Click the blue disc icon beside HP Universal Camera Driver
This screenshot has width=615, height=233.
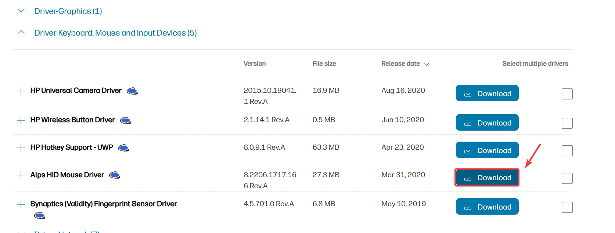(x=132, y=91)
